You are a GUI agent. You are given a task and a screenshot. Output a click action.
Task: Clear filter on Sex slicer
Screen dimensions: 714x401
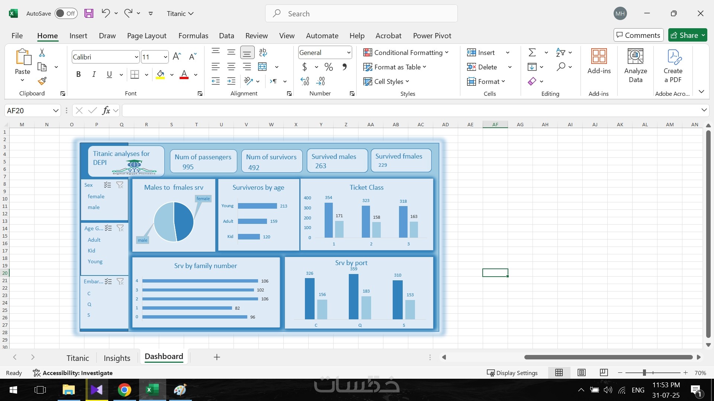(x=120, y=185)
